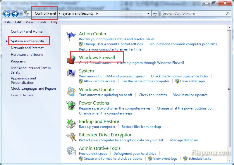This screenshot has height=165, width=234.
Task: Click the Search Control Panel field
Action: [194, 13]
